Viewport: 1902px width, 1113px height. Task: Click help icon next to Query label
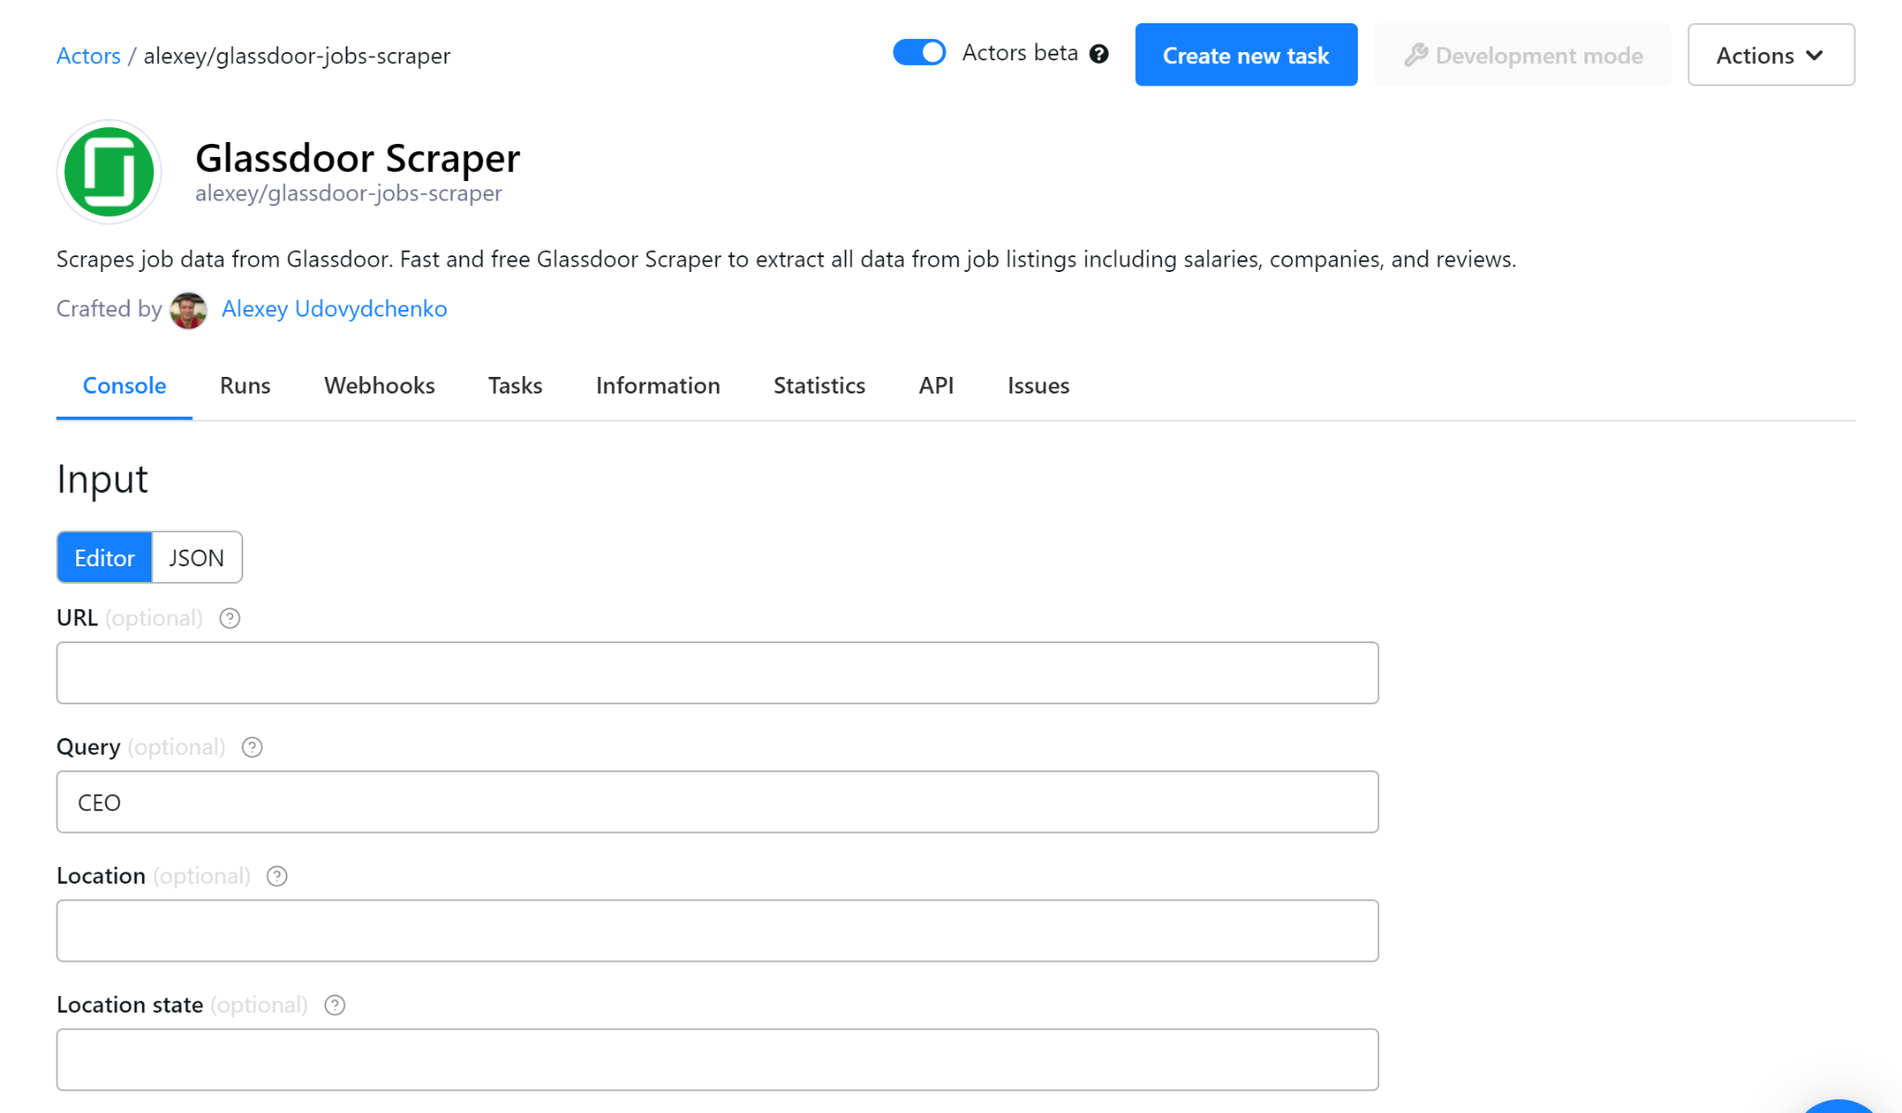(x=252, y=747)
